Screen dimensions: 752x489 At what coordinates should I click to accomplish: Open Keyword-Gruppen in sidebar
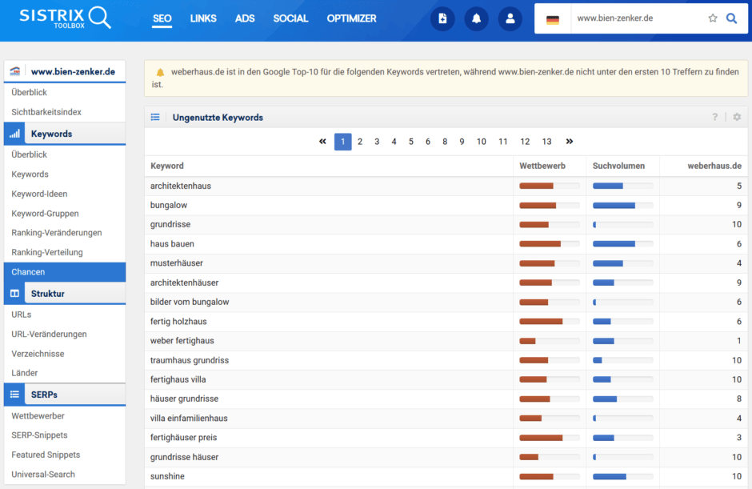[45, 214]
